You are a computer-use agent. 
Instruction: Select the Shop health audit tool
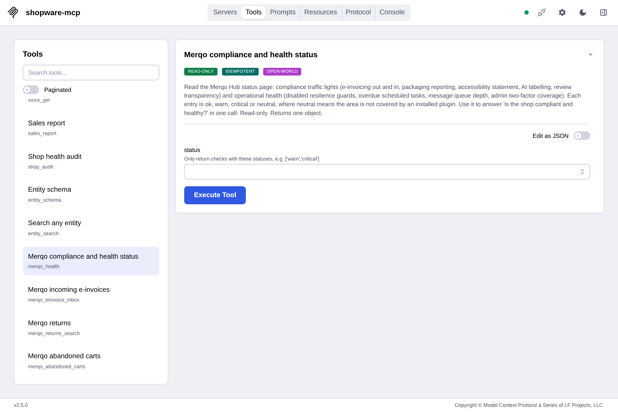(x=91, y=161)
